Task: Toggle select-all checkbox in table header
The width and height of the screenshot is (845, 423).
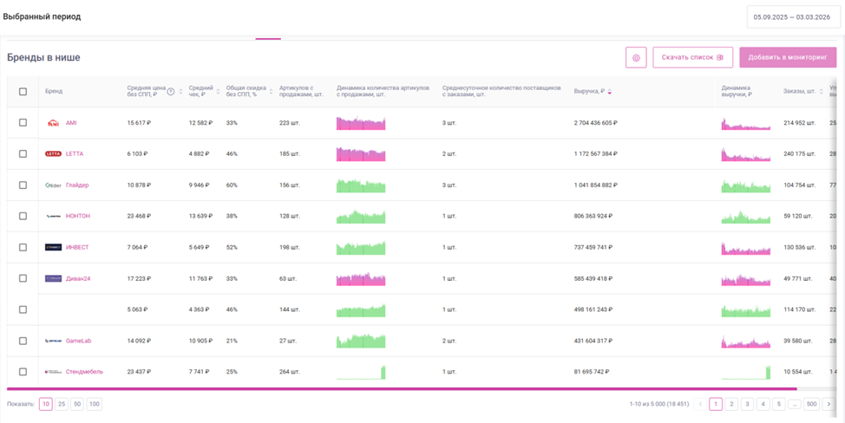Action: 23,92
